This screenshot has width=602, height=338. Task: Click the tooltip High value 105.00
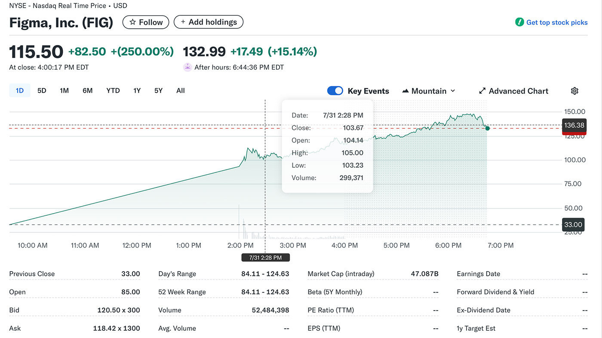(x=353, y=153)
